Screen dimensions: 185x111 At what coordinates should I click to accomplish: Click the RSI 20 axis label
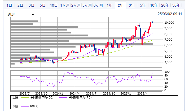166,87
